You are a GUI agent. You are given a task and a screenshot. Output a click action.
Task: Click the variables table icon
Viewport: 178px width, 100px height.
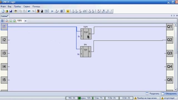46,11
